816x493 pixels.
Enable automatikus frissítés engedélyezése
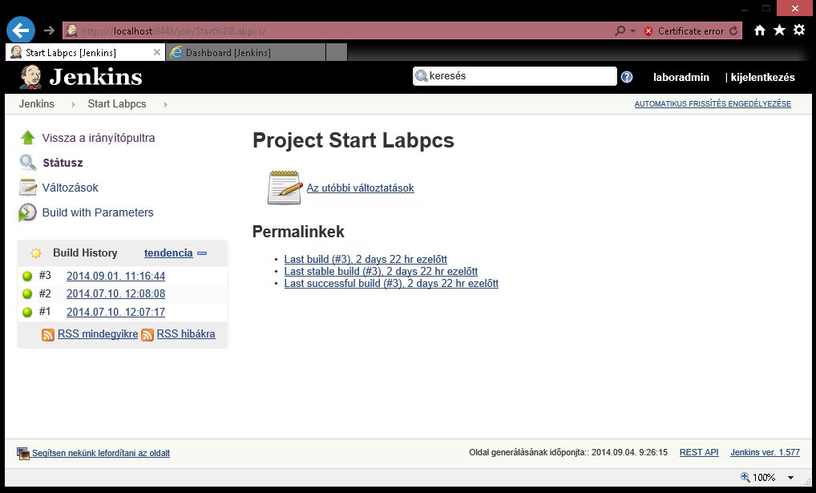(x=713, y=103)
